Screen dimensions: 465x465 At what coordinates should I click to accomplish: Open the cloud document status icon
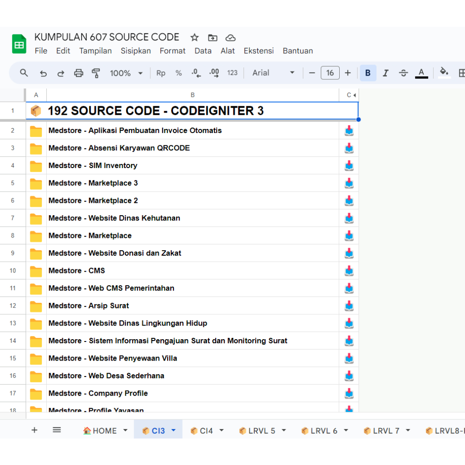pos(231,38)
